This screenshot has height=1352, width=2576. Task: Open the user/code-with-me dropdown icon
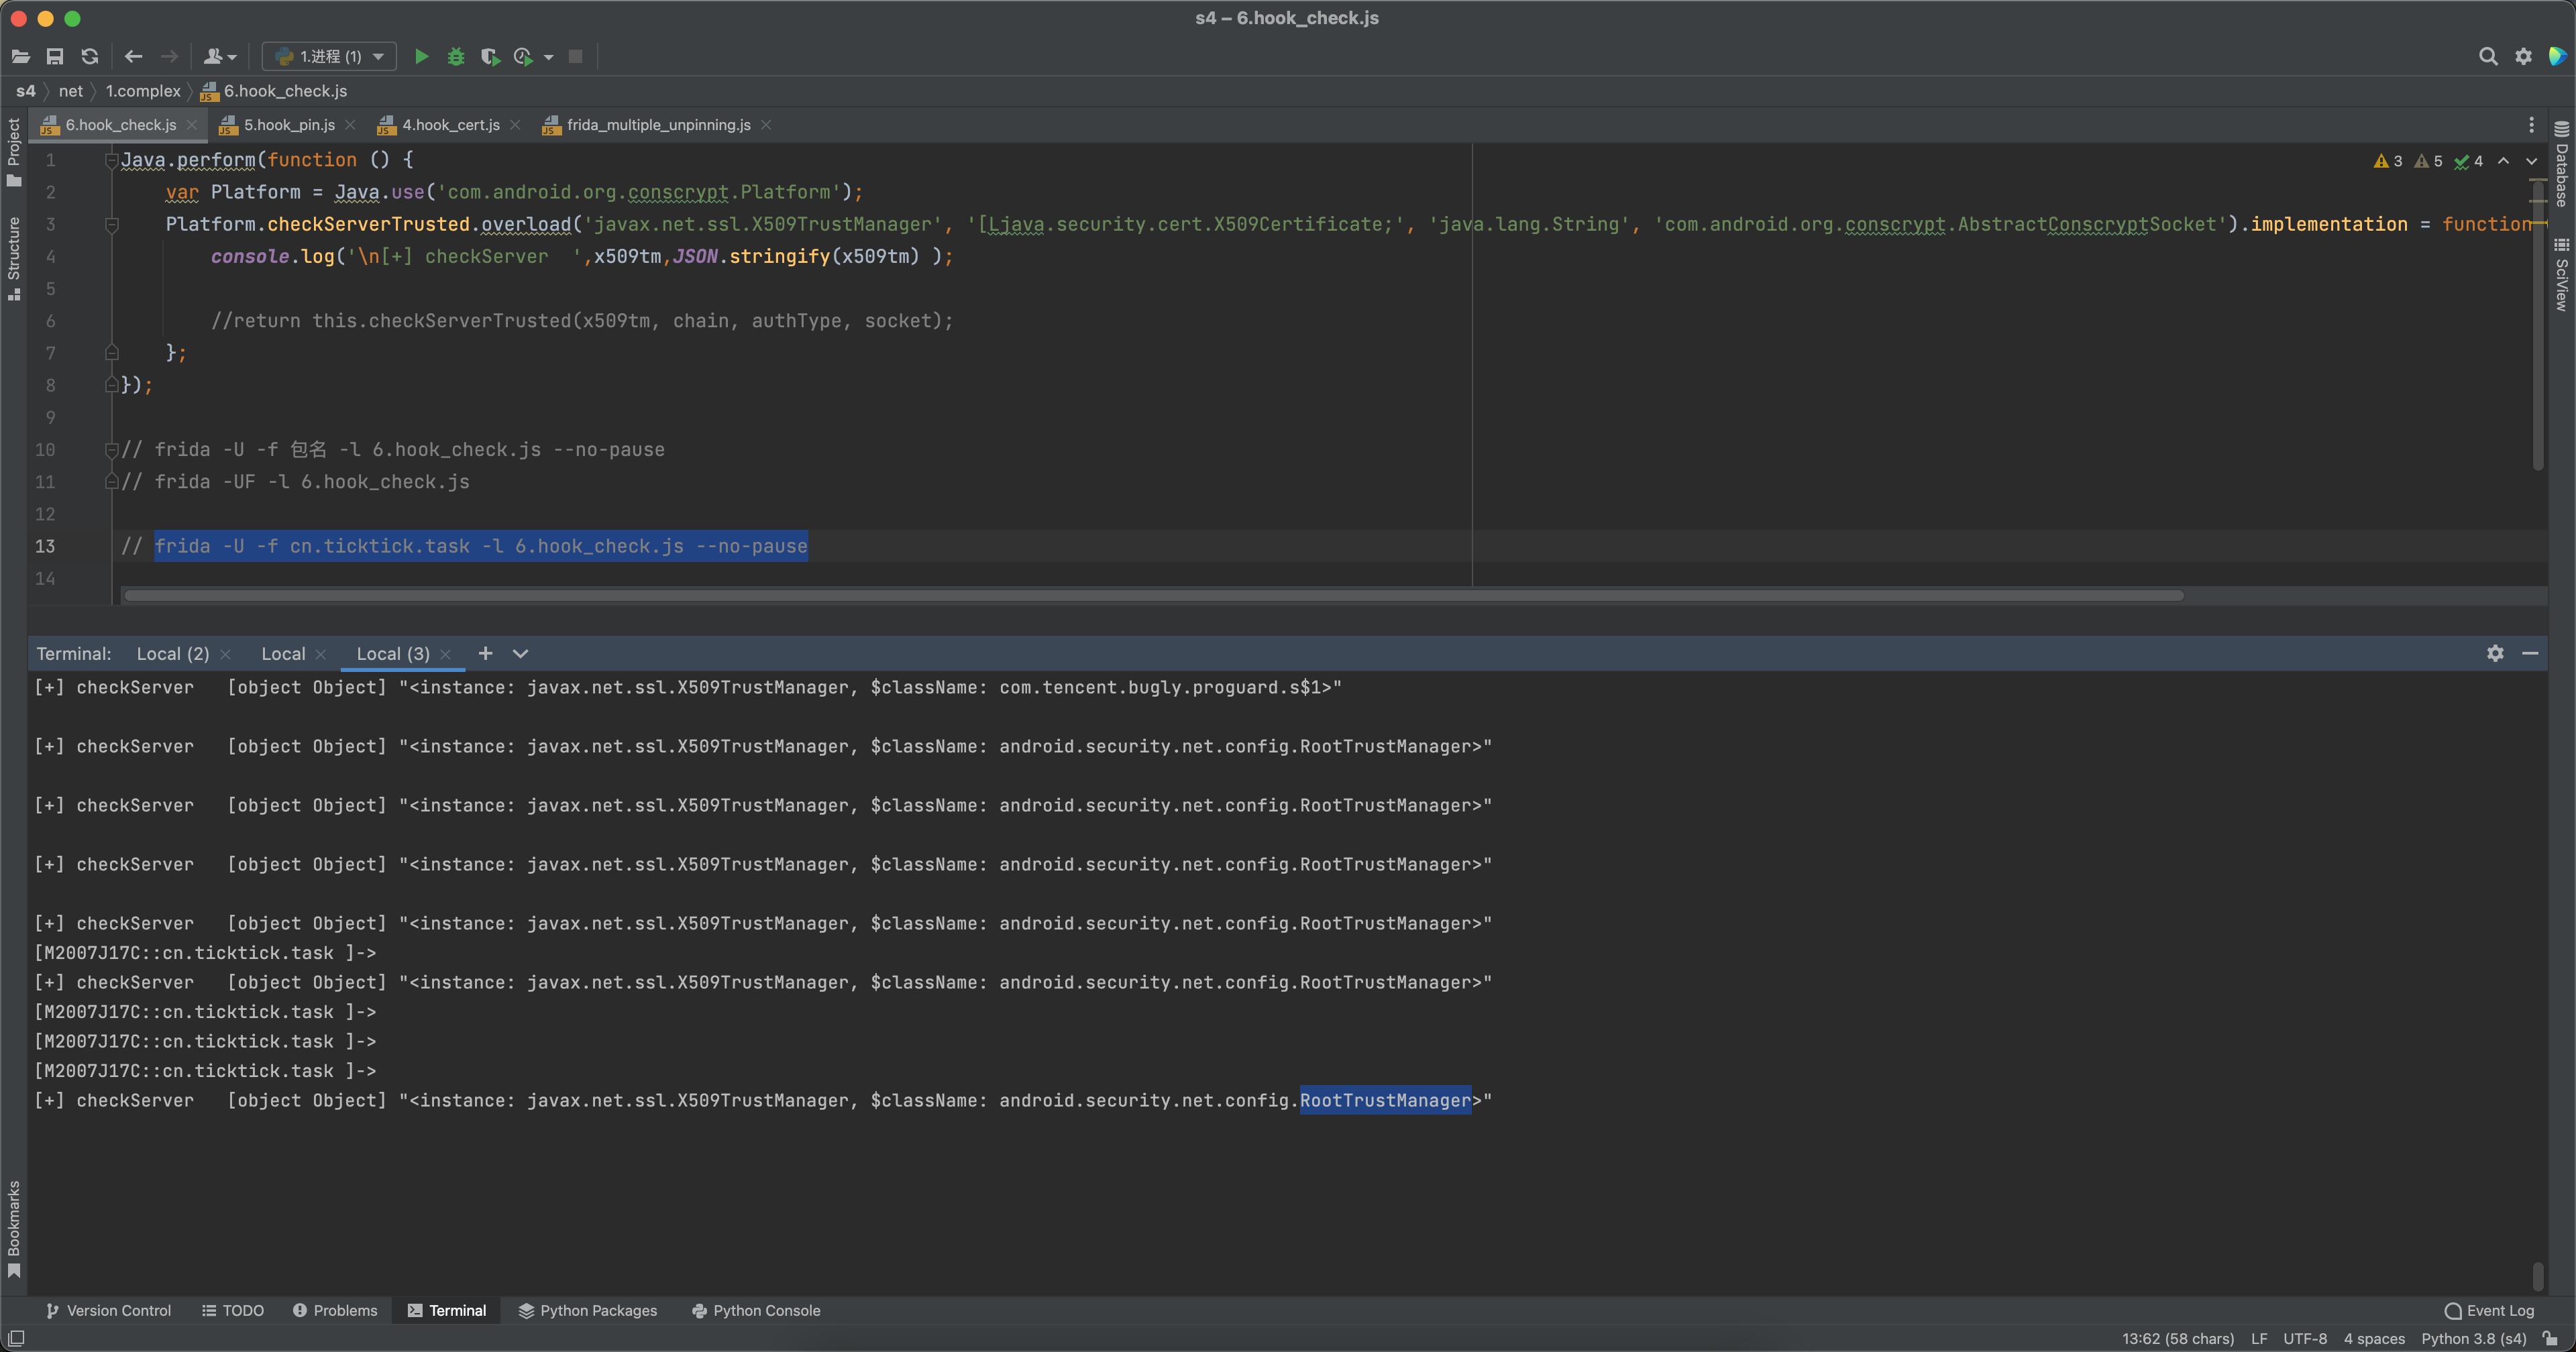(219, 57)
